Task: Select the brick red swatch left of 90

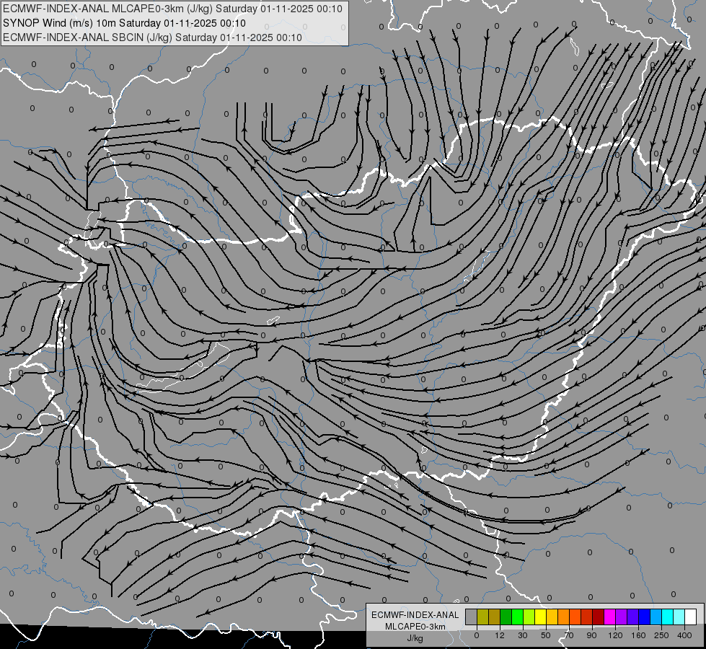Action: (587, 617)
